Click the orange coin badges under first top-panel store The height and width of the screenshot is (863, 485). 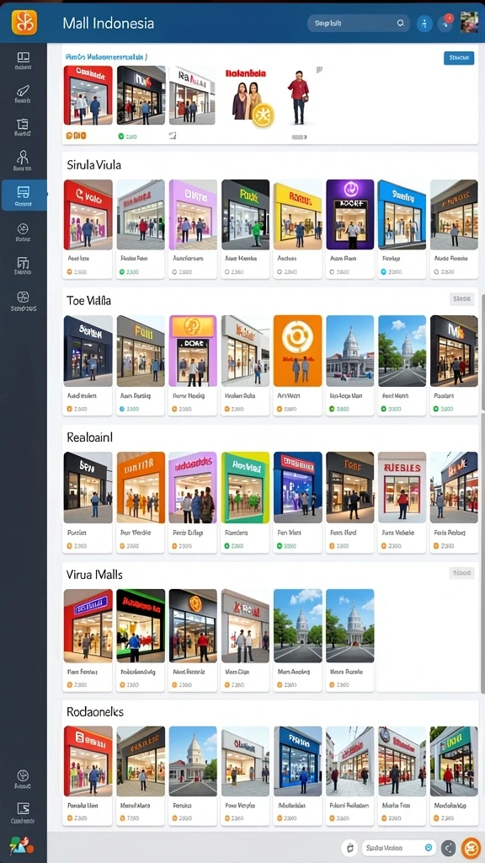(75, 136)
